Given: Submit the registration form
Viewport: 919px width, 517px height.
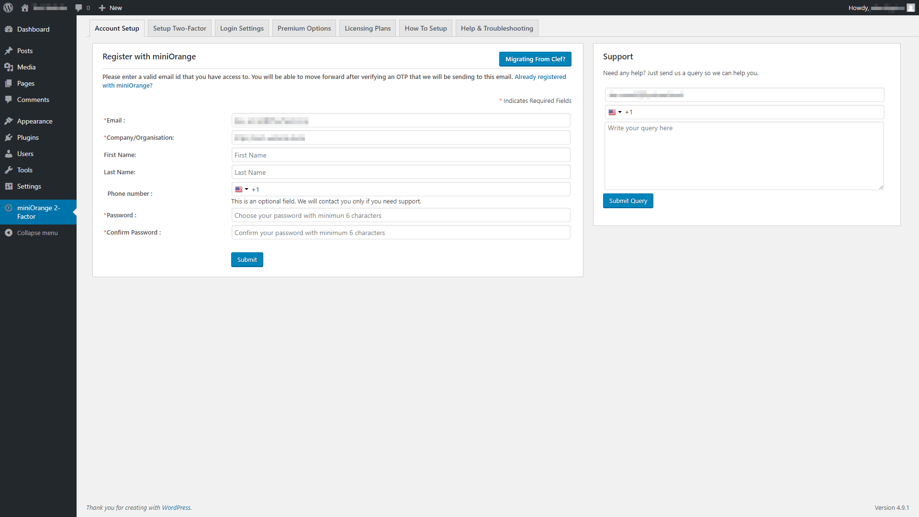Looking at the screenshot, I should tap(247, 259).
